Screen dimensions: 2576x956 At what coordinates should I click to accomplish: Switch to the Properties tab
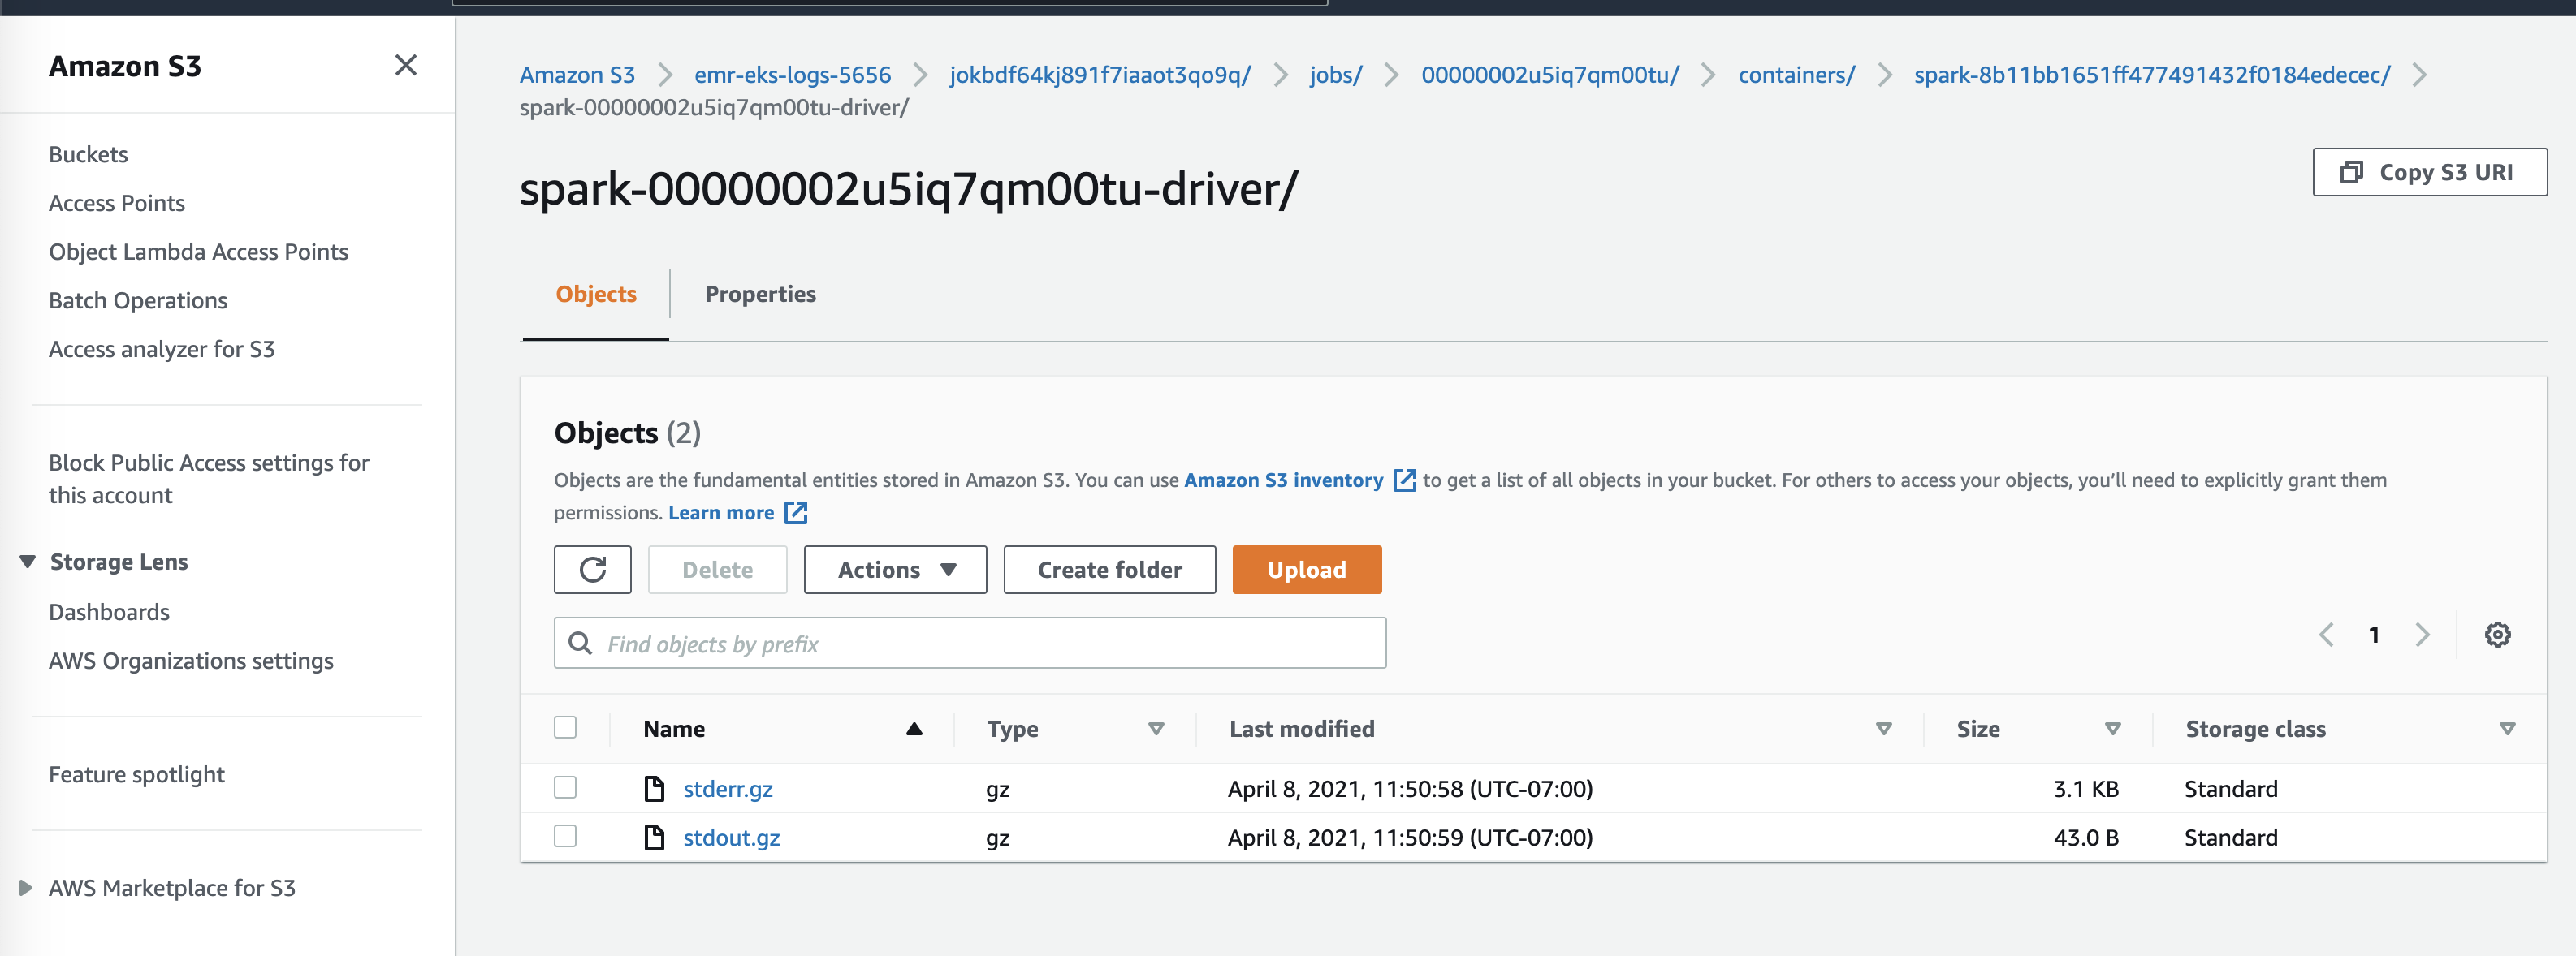(760, 295)
